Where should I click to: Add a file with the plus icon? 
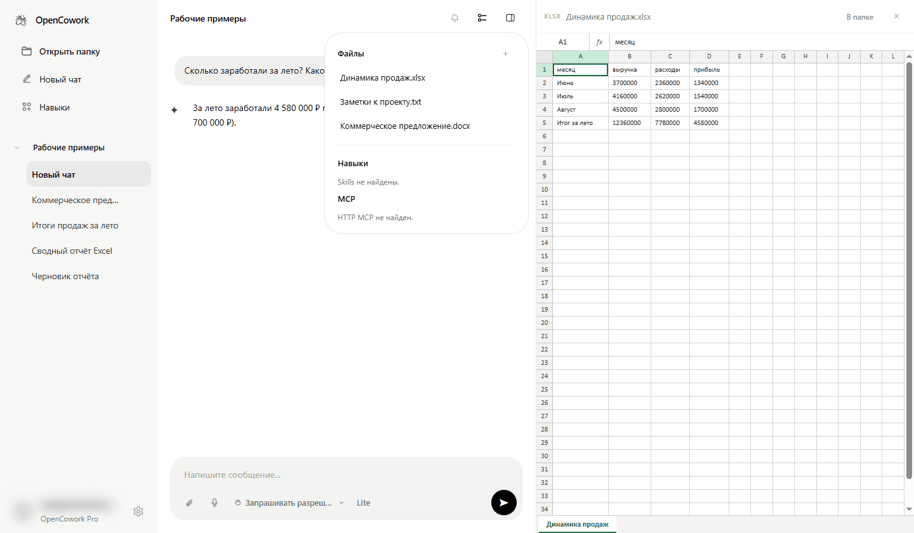pos(505,54)
